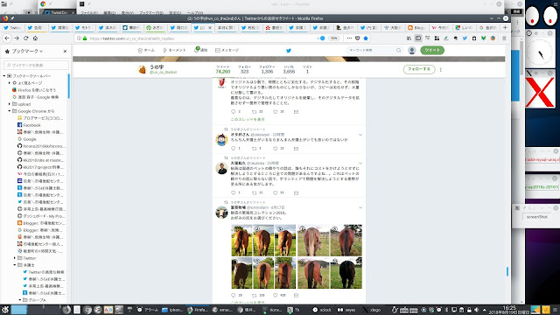Toggle the sidebar view button in toolbar

tap(418, 38)
